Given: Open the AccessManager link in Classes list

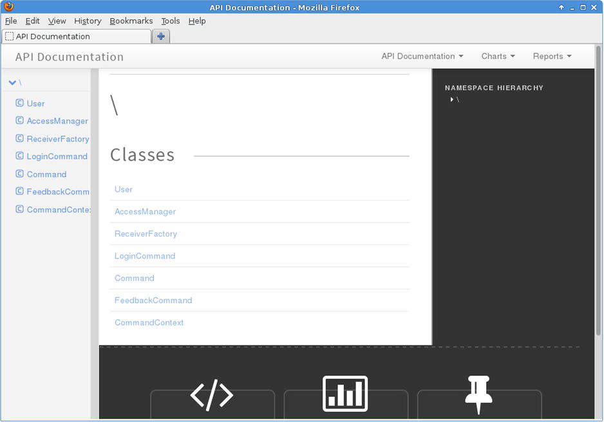Looking at the screenshot, I should click(x=145, y=212).
